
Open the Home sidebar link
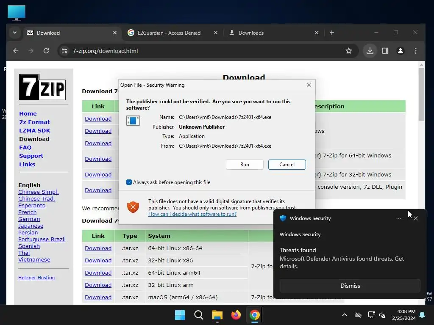pyautogui.click(x=28, y=113)
